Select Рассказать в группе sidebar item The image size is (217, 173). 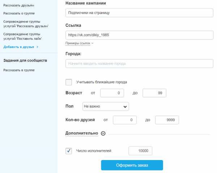point(19,70)
